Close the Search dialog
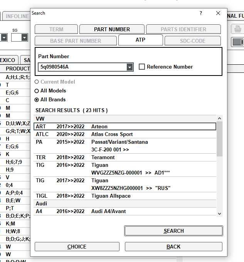The image size is (244, 262). tap(218, 13)
